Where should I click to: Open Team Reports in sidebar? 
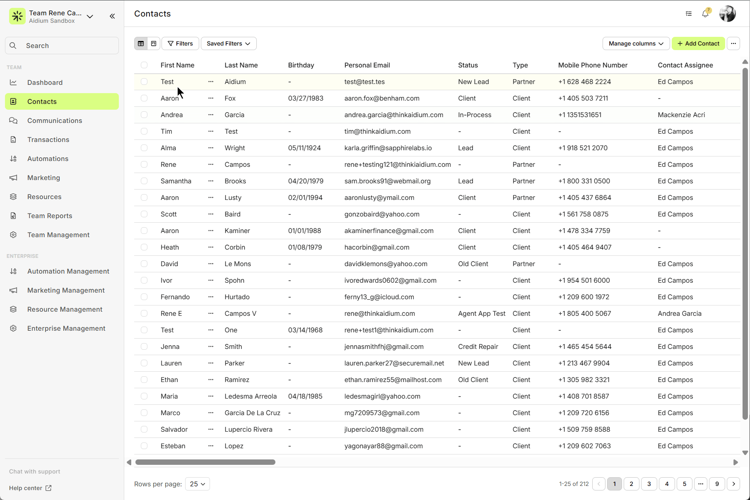pos(50,216)
